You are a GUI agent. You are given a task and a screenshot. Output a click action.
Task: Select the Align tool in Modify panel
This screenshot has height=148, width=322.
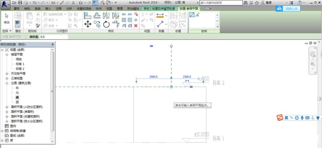[x=88, y=16]
